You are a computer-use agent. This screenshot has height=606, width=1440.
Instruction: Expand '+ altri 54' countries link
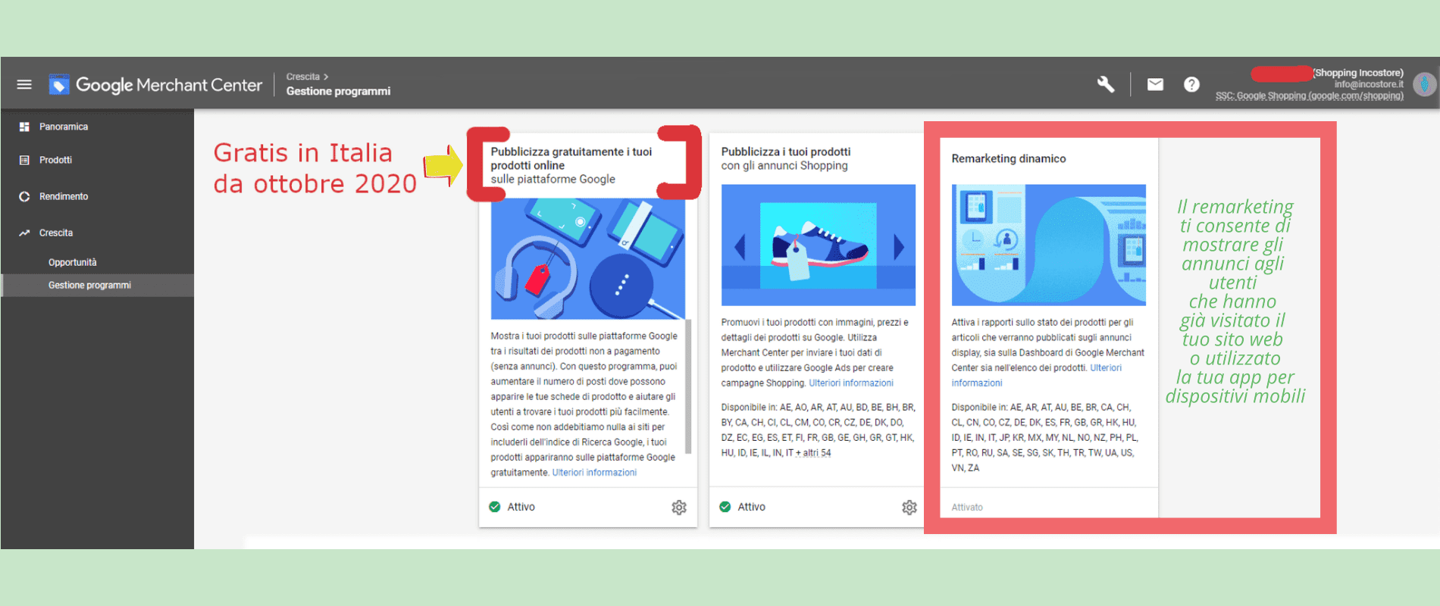point(813,453)
